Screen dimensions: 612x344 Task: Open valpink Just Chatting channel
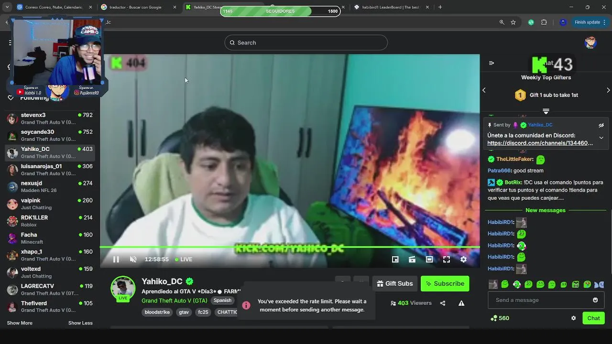(50, 204)
